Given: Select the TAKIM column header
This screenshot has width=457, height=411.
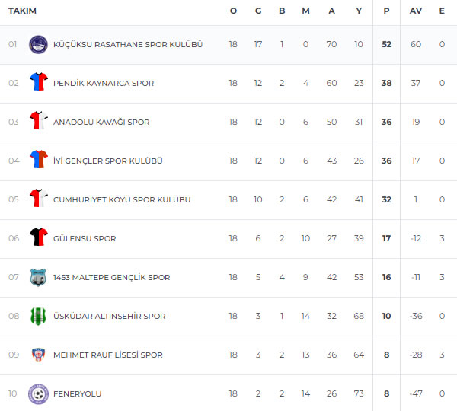Looking at the screenshot, I should [22, 11].
